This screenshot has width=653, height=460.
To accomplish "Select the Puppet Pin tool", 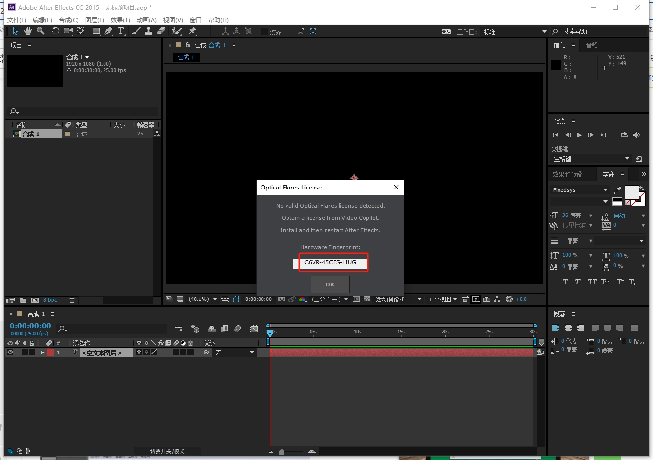I will pos(192,31).
